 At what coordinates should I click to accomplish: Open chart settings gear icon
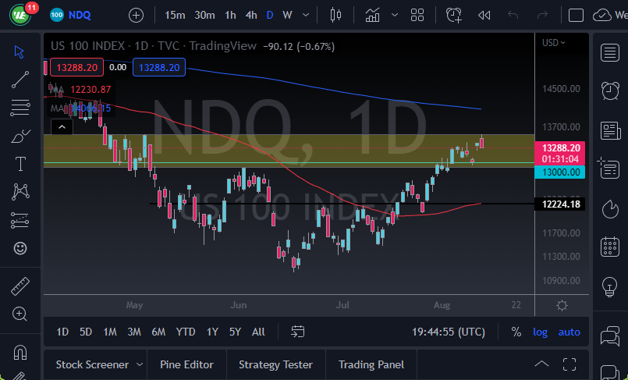[562, 306]
